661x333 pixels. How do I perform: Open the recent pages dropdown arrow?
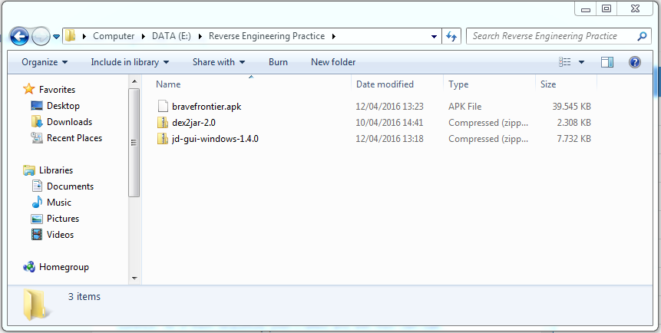[57, 37]
